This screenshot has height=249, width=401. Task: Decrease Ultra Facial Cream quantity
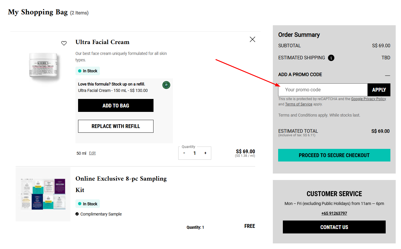pos(184,153)
